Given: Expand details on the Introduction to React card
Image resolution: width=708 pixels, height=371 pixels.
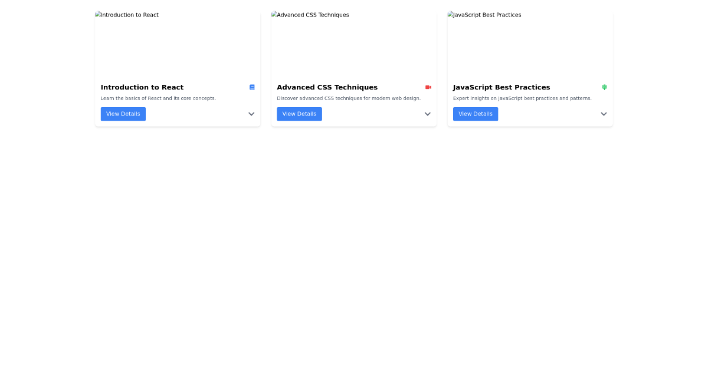Looking at the screenshot, I should click(x=251, y=114).
